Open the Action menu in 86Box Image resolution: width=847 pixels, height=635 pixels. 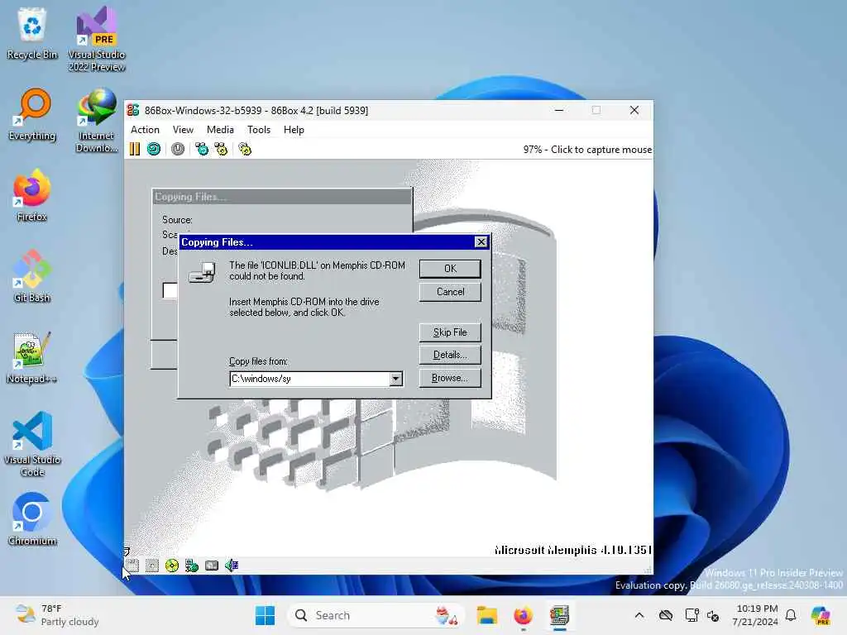click(145, 130)
